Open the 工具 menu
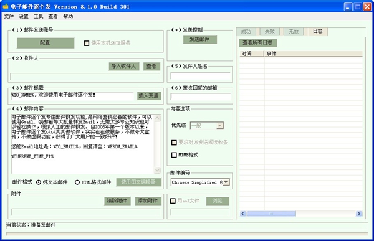374x241 pixels. pyautogui.click(x=38, y=16)
